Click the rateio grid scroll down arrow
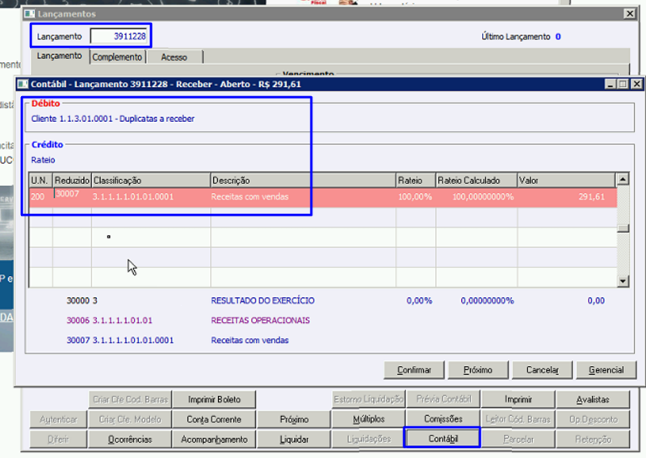This screenshot has height=458, width=646. coord(623,281)
